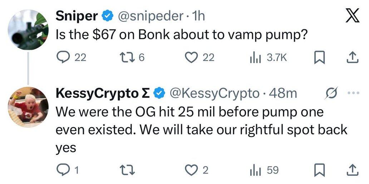
Task: Share Sniper's tweet via upload icon
Action: click(x=352, y=58)
